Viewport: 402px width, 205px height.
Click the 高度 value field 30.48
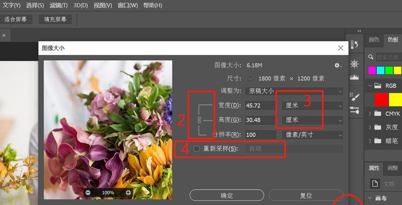pyautogui.click(x=260, y=120)
